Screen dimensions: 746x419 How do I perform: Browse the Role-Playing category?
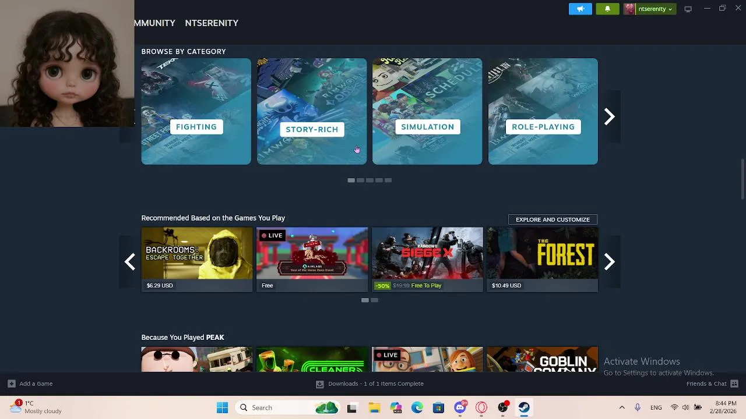tap(543, 111)
